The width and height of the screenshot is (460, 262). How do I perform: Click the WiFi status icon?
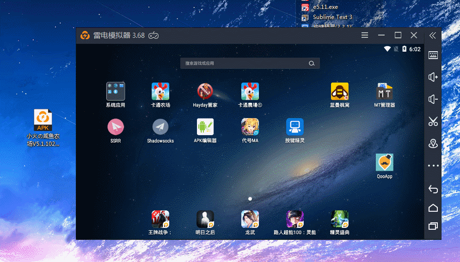tap(387, 49)
